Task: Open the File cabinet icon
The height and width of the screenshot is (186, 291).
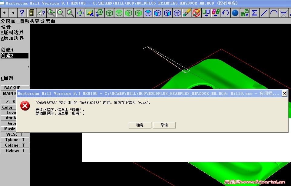Action: click(x=31, y=13)
